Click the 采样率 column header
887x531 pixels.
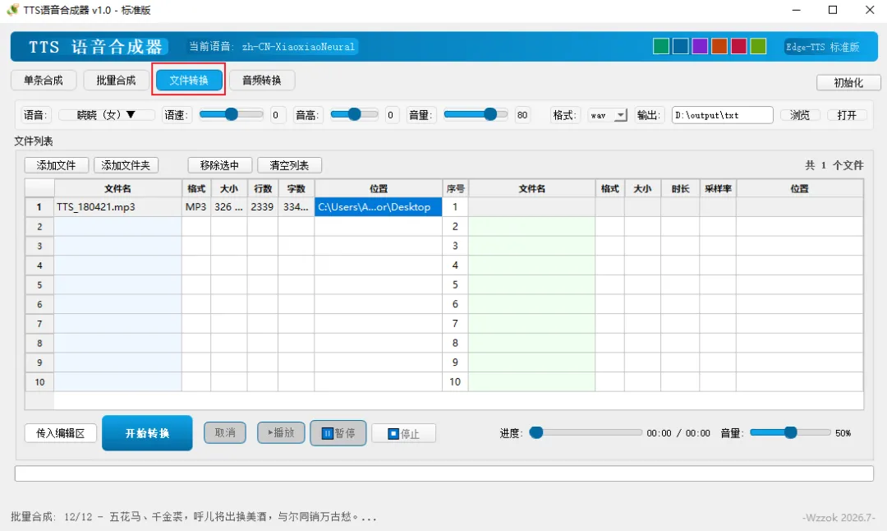click(x=718, y=188)
